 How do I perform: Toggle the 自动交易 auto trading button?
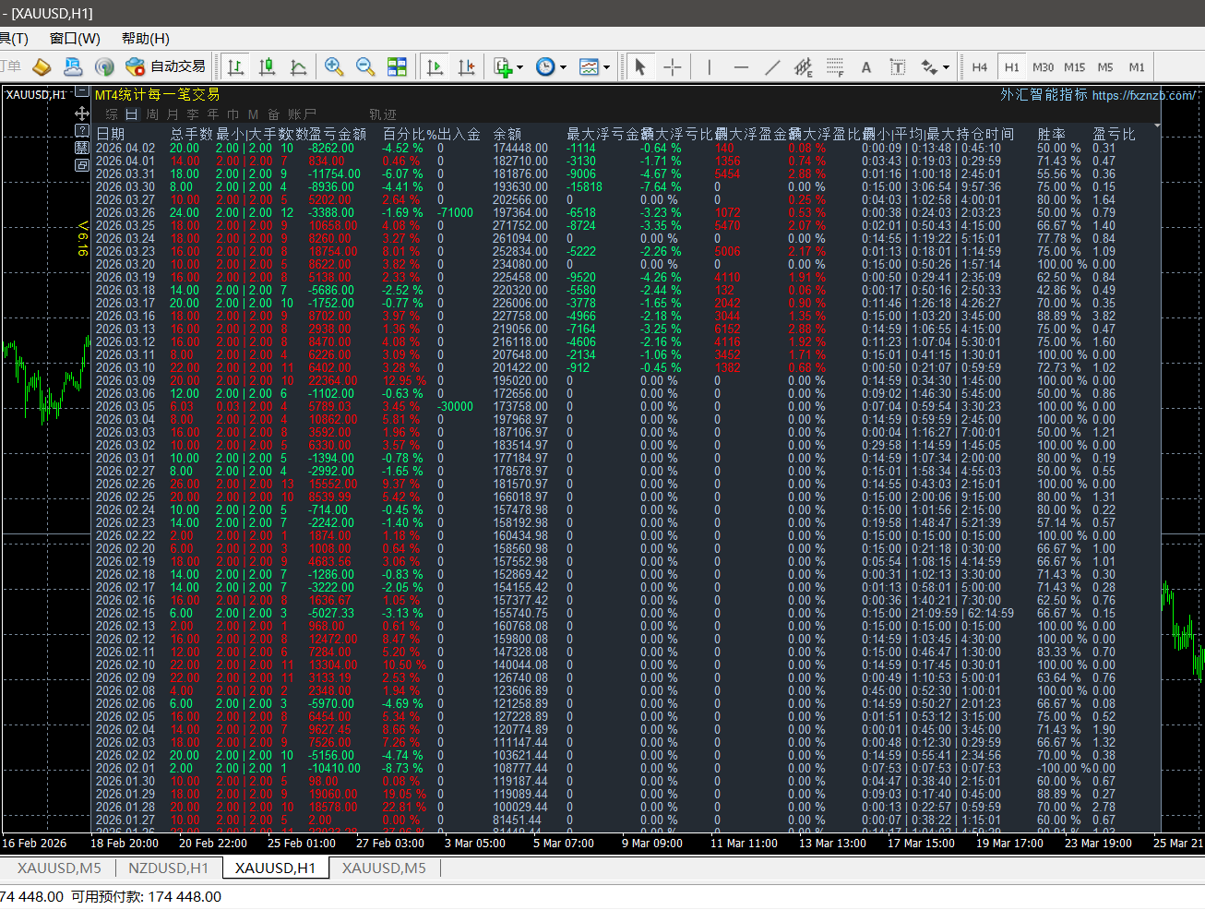click(x=166, y=66)
